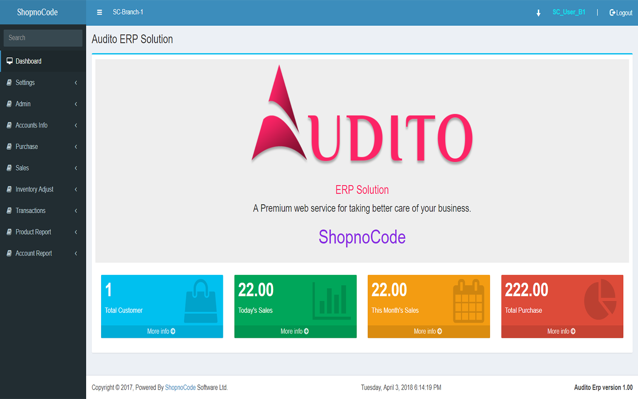Image resolution: width=638 pixels, height=399 pixels.
Task: Click the Audito ERP Solution page title
Action: point(132,39)
